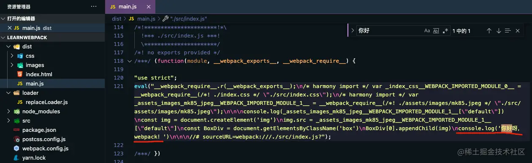This screenshot has height=163, width=532.
Task: Fold code at line 118 arrow
Action: pos(129,61)
